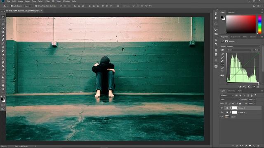Pick the gray point eyedropper in Curves
This screenshot has height=148, width=264.
pos(222,58)
